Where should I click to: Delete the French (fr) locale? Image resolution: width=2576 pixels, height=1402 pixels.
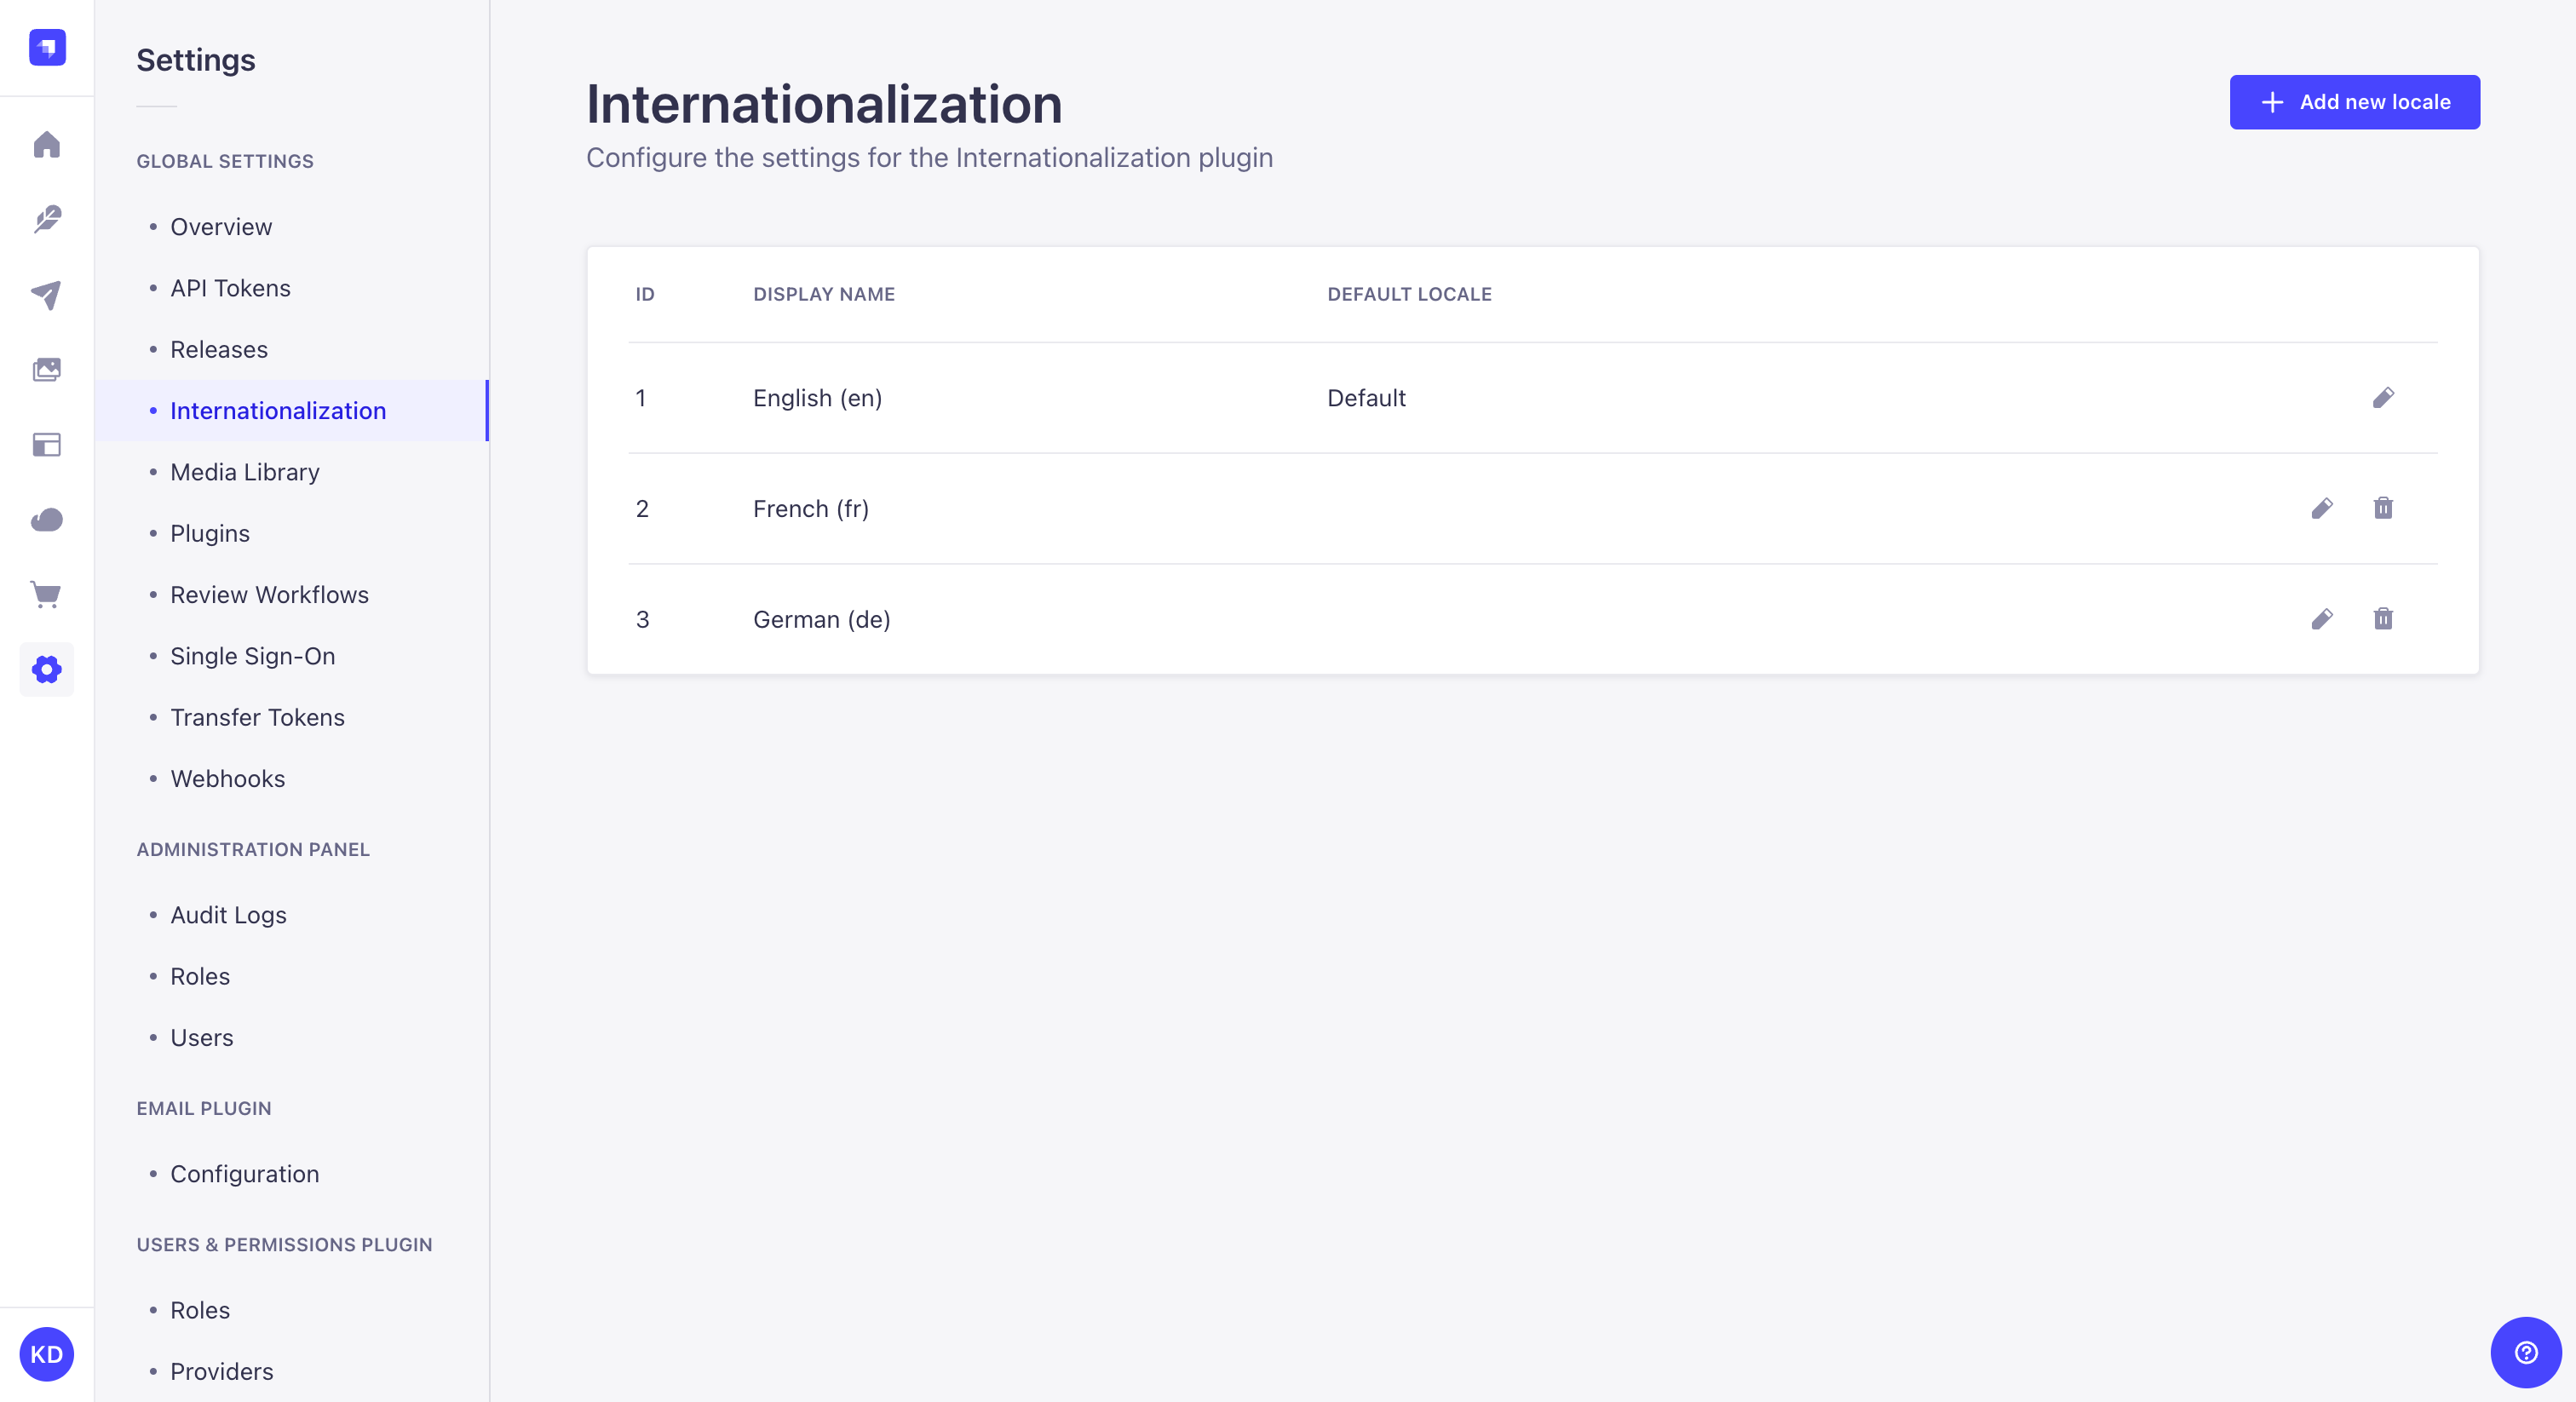pos(2383,508)
